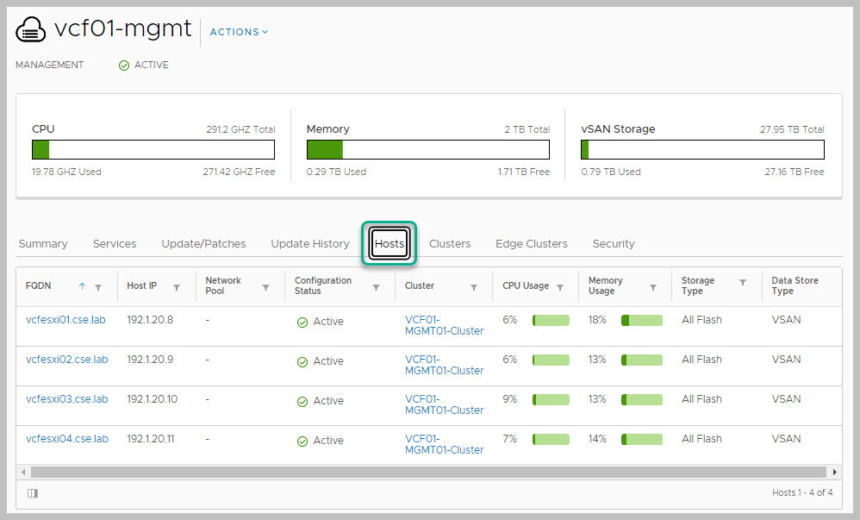Open host vcfesxi01.cse.lab link
860x520 pixels.
[66, 320]
